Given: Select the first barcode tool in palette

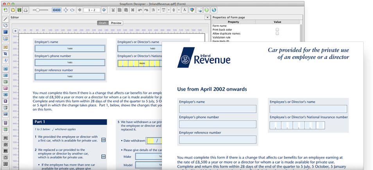Looking at the screenshot, I should [x=5, y=138].
